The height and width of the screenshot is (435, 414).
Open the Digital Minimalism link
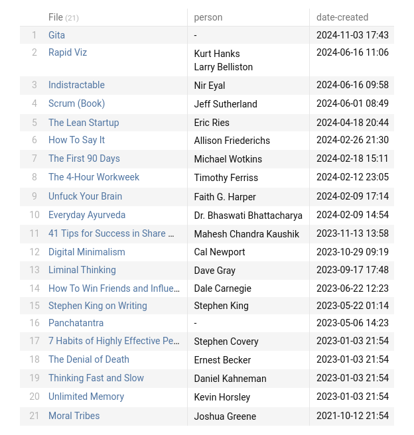pos(87,252)
